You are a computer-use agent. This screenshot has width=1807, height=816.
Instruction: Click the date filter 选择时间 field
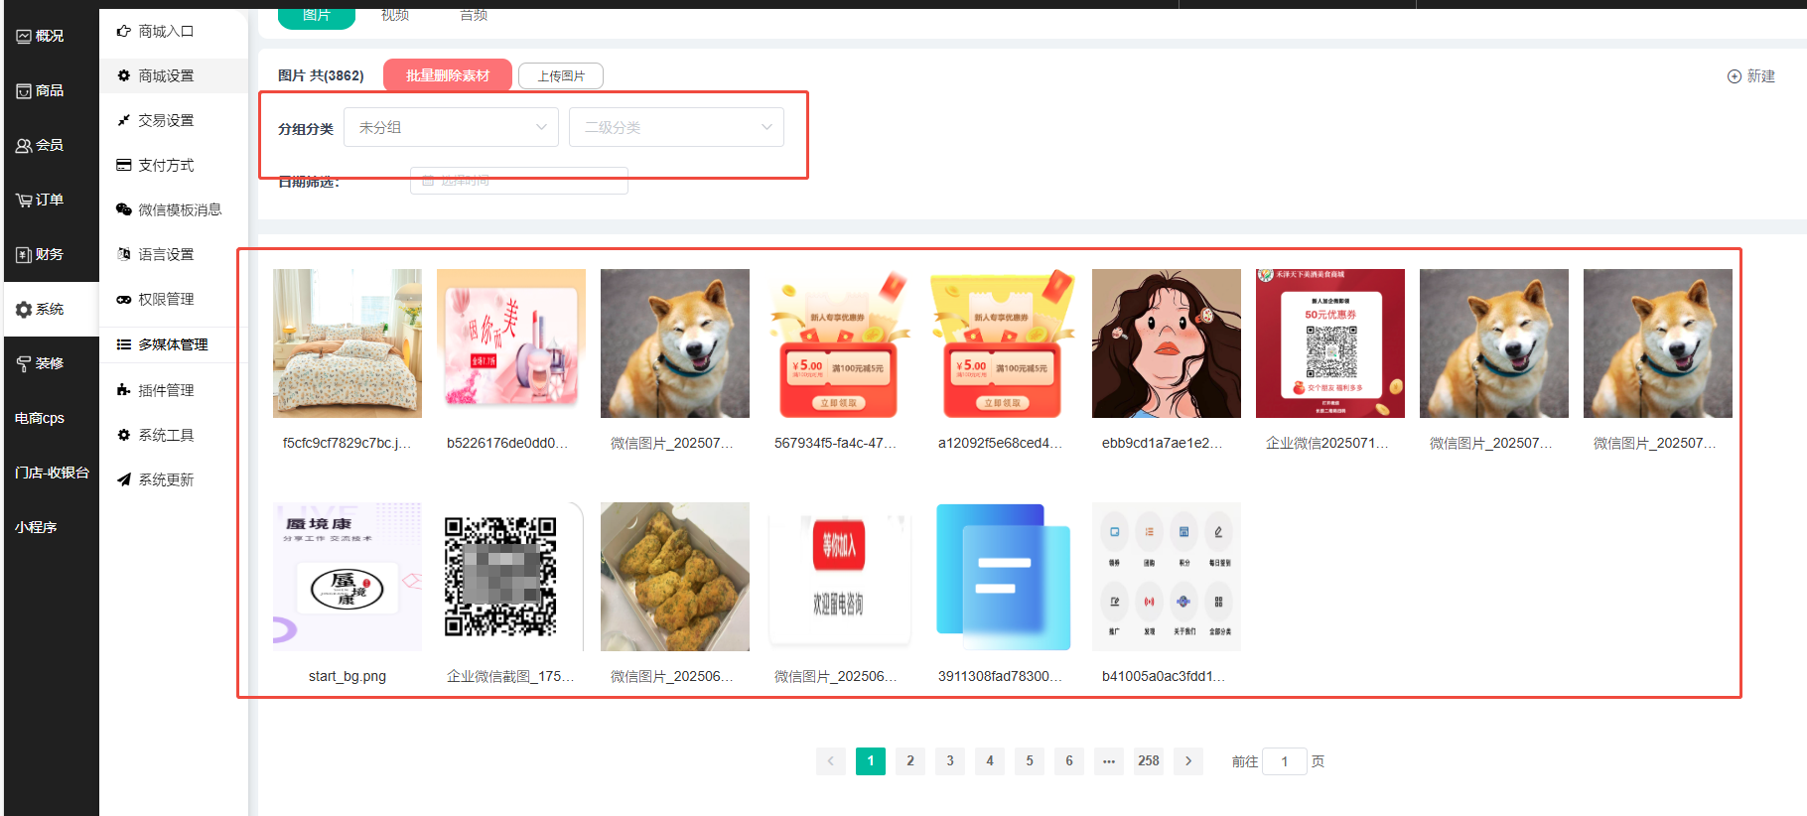[x=519, y=182]
